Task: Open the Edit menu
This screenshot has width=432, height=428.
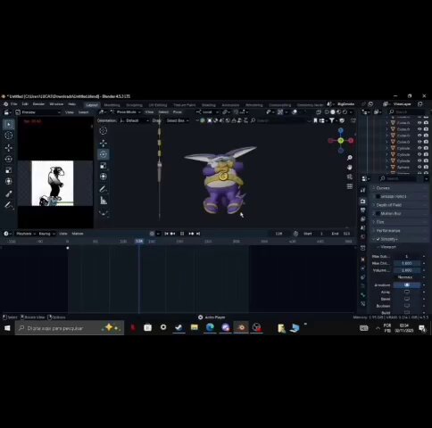Action: [25, 104]
